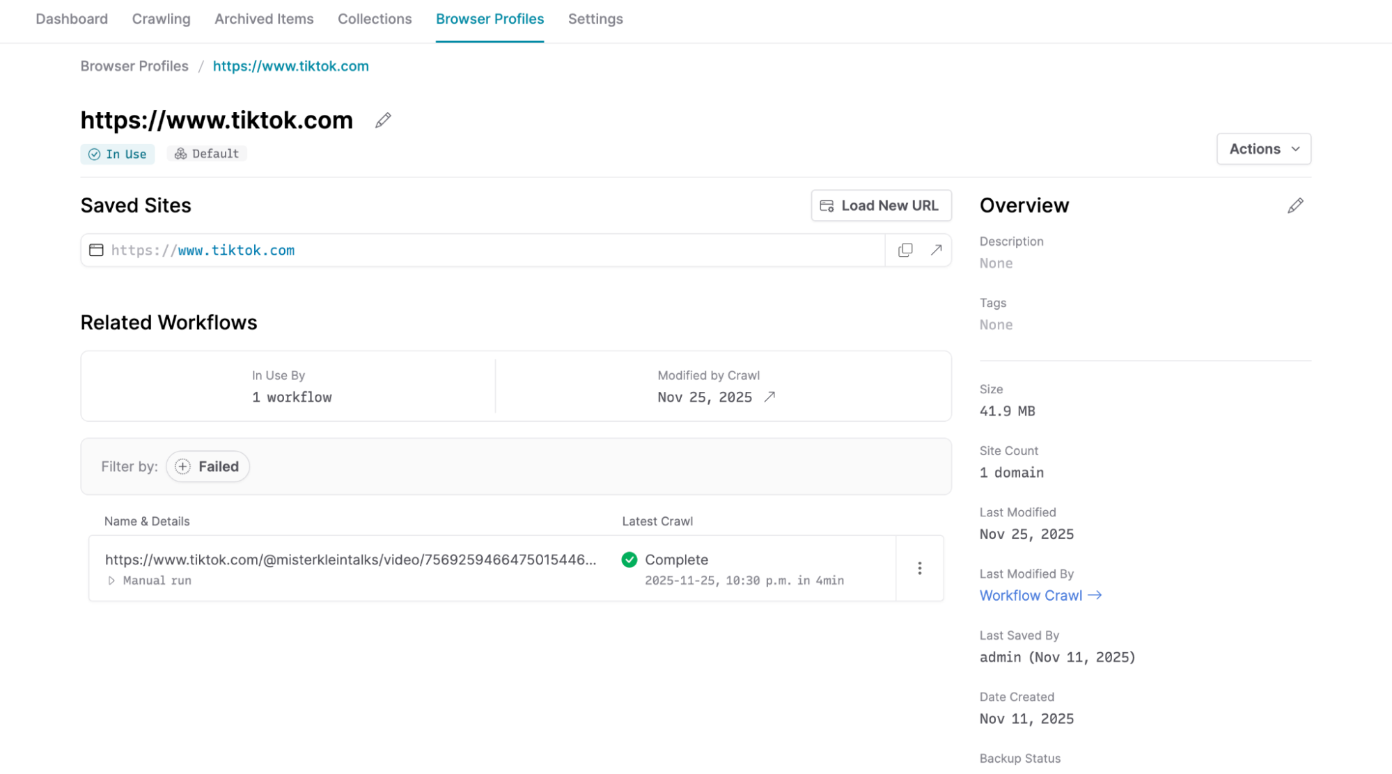Screen dimensions: 1392x774
Task: Switch to the Crawling tab
Action: (x=161, y=19)
